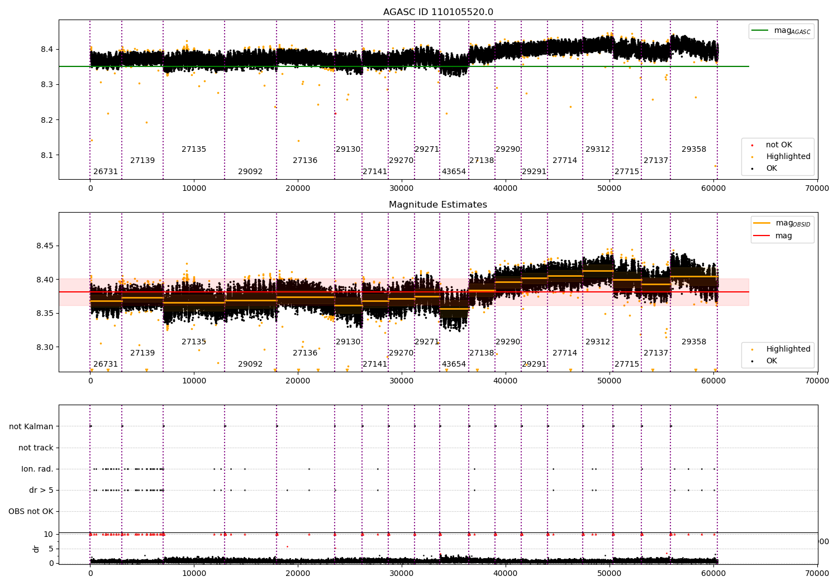
Task: Click OBSID label 27714 in the top plot
Action: (565, 160)
